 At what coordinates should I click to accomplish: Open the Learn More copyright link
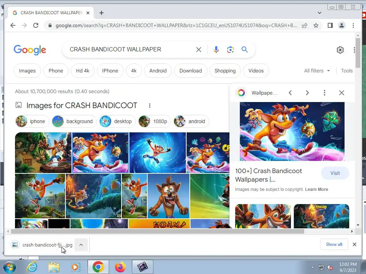[317, 189]
